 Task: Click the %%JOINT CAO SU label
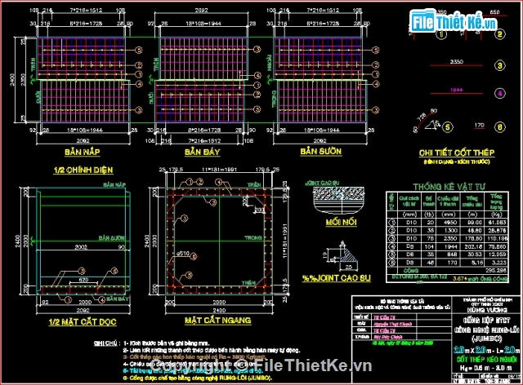(x=337, y=278)
